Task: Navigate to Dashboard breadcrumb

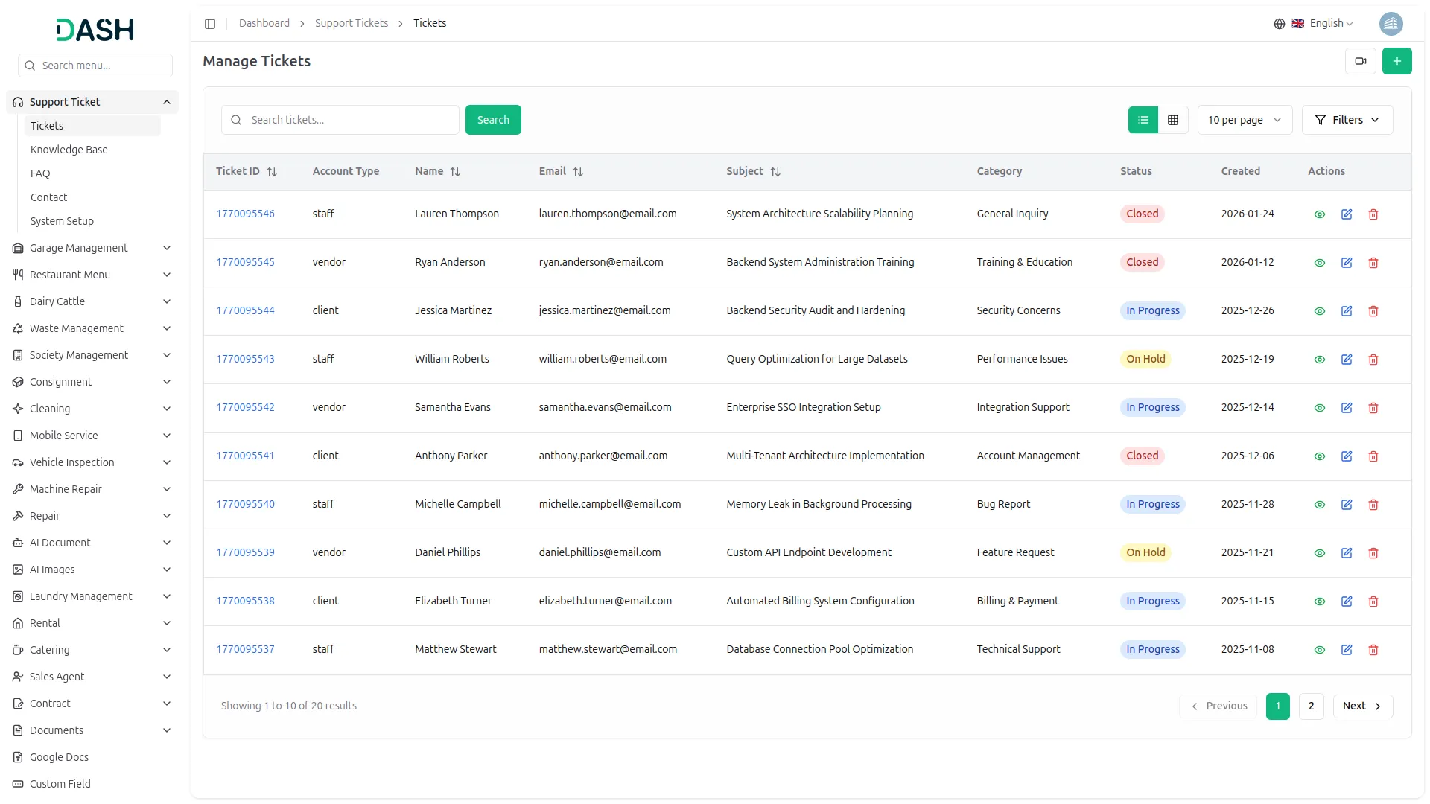Action: 264,24
